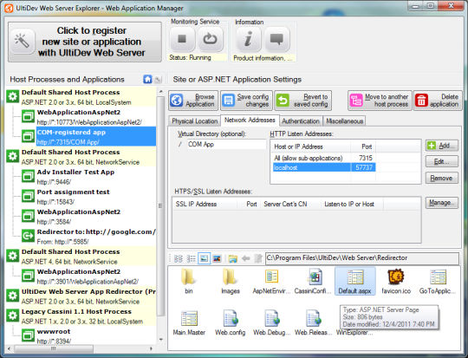Click the home icon in Host Processes header
Image resolution: width=468 pixels, height=358 pixels.
click(147, 79)
